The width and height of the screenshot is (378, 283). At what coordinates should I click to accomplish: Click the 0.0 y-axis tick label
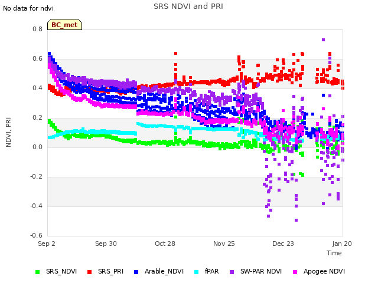(38, 147)
